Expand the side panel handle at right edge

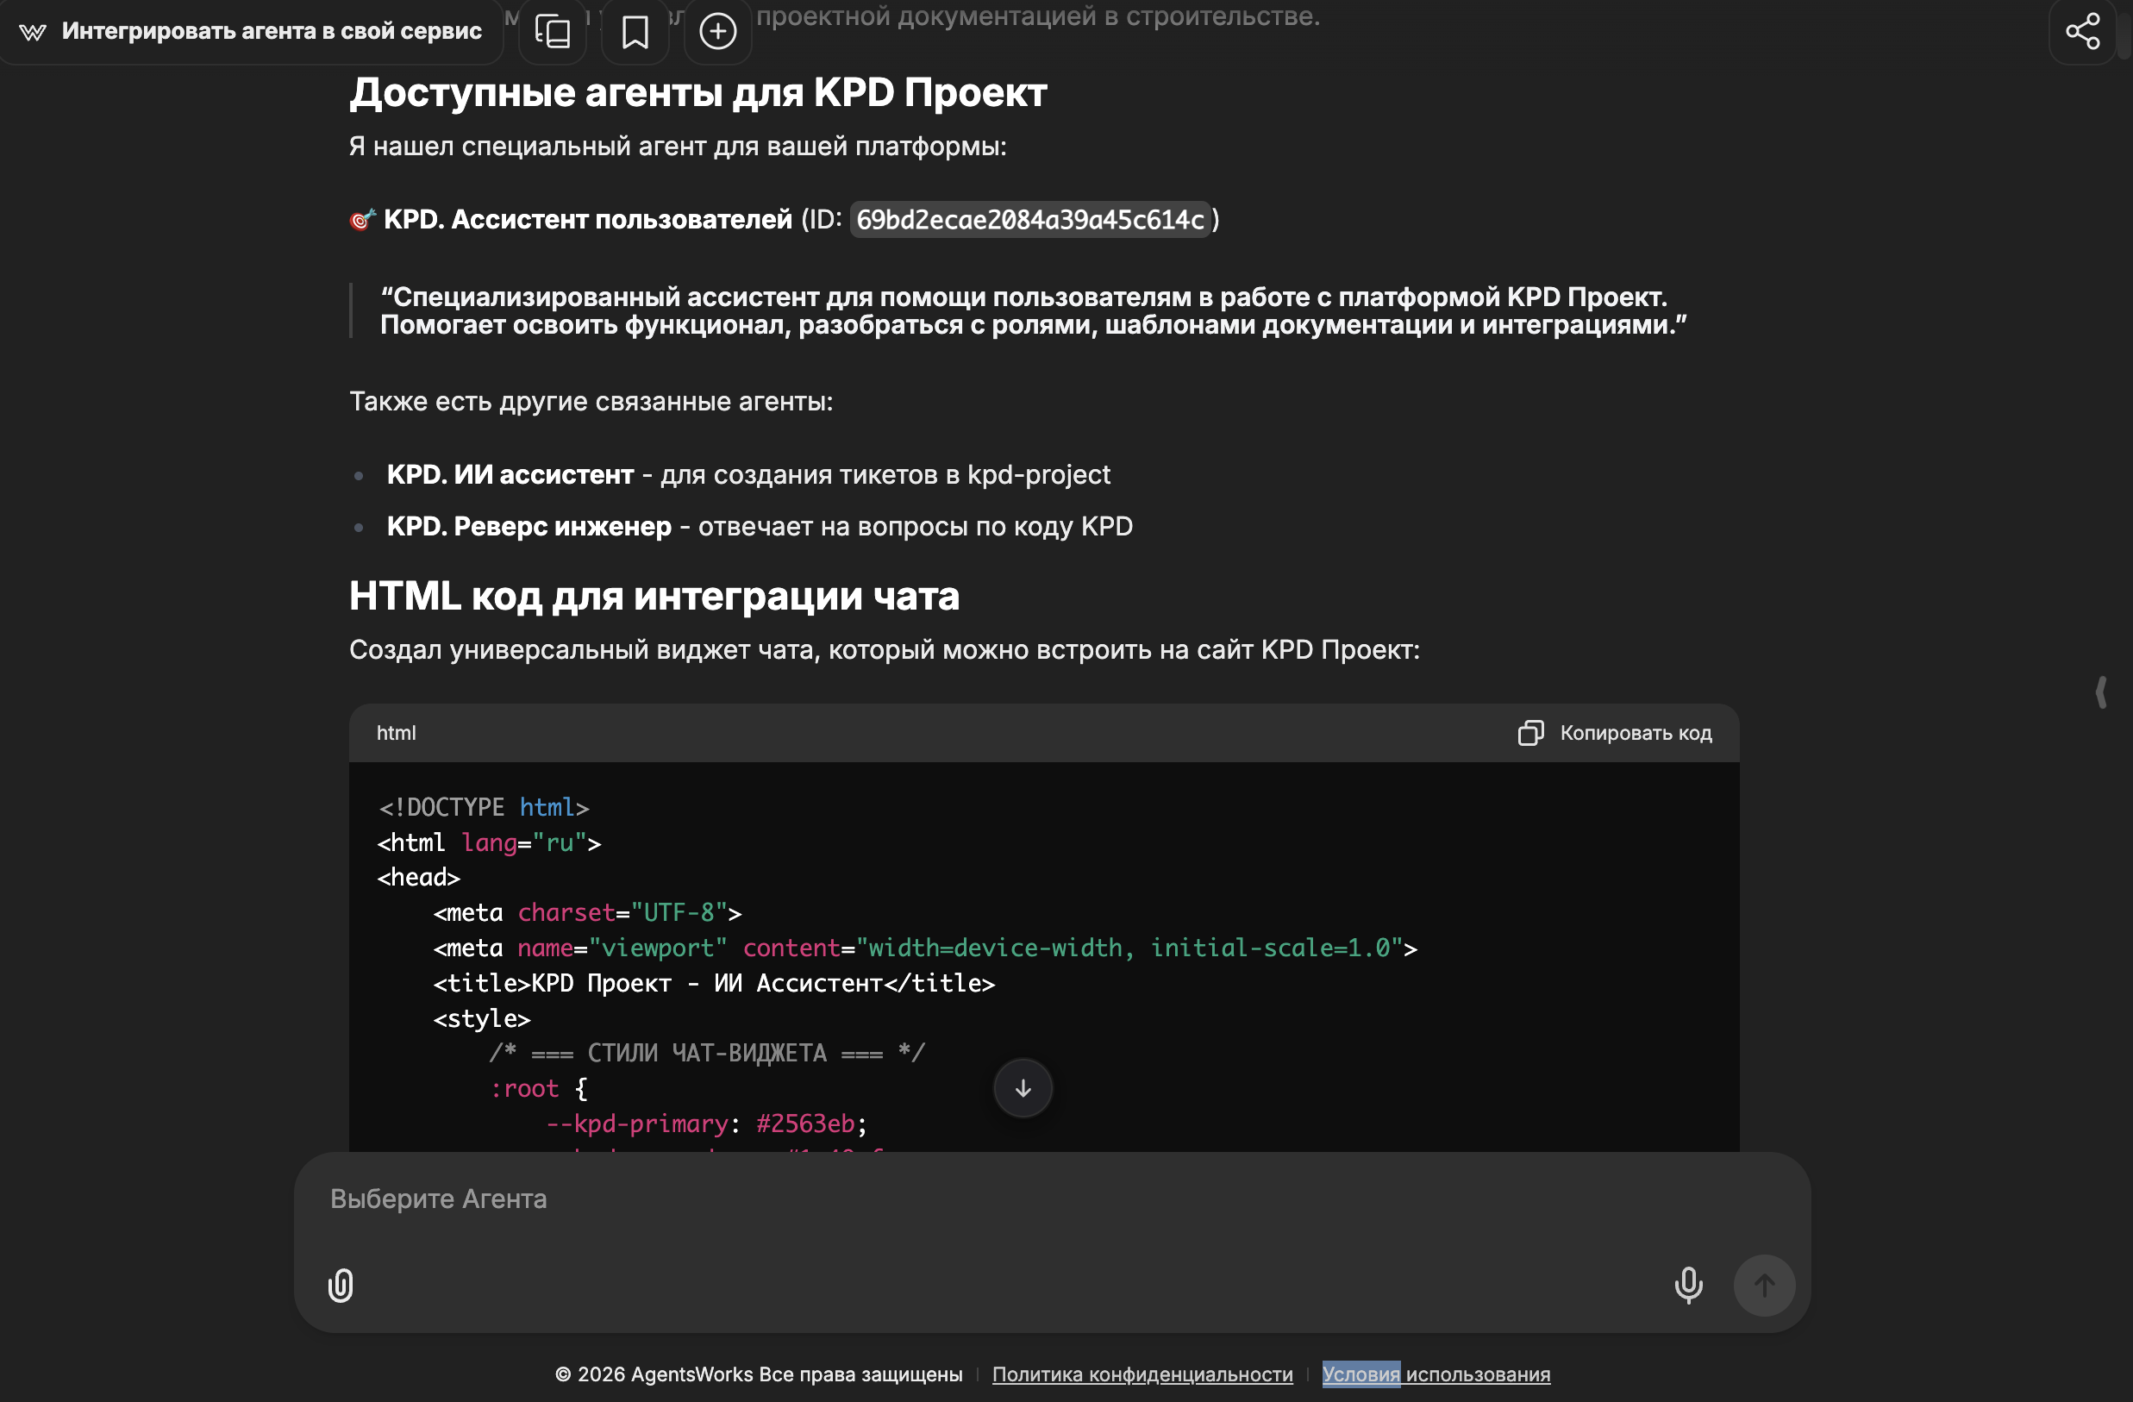[x=2101, y=692]
